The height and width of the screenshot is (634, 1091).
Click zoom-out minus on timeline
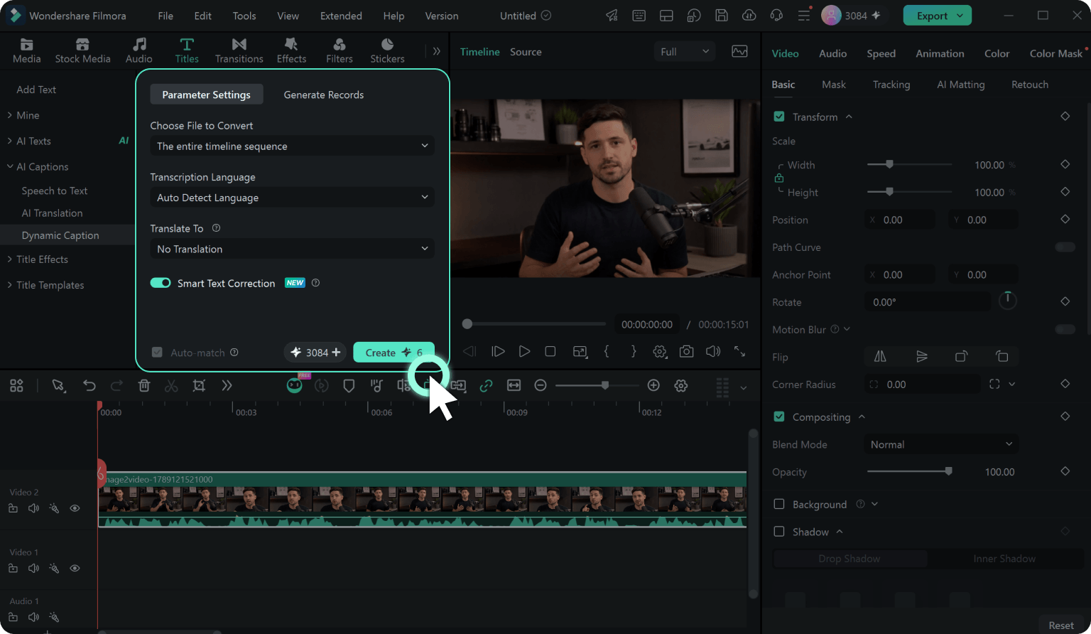541,385
